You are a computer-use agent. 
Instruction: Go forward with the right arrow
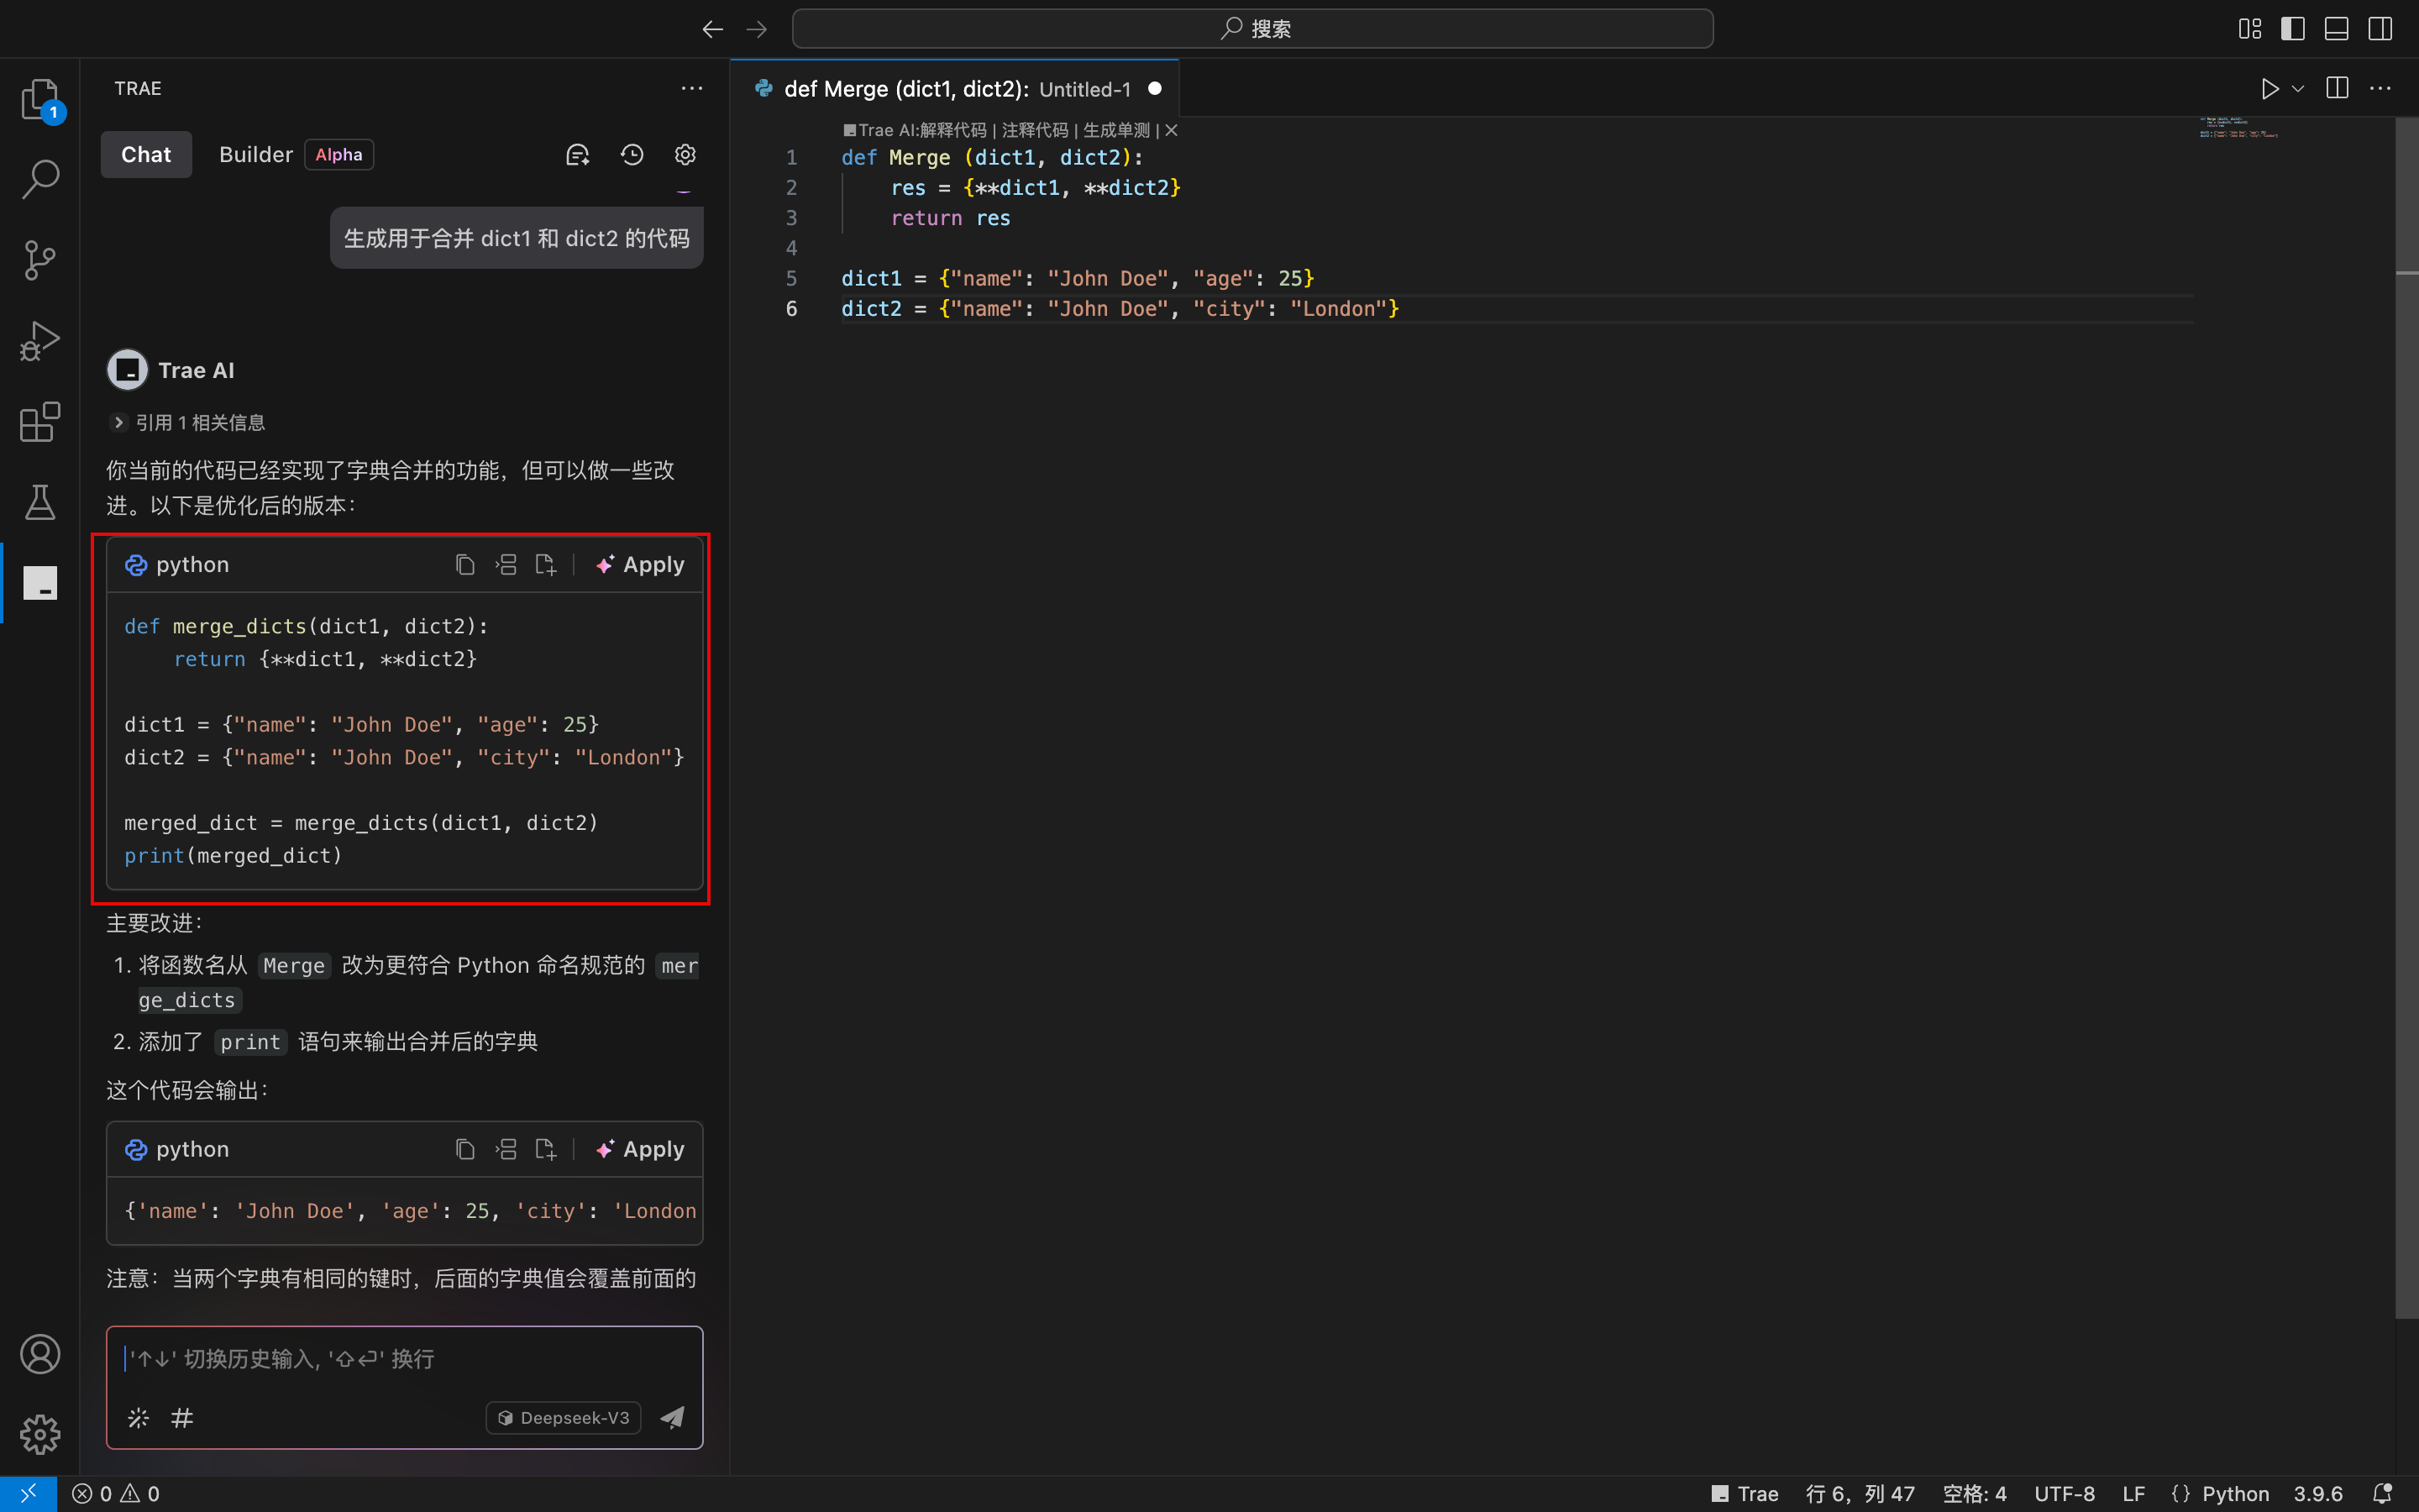tap(757, 29)
